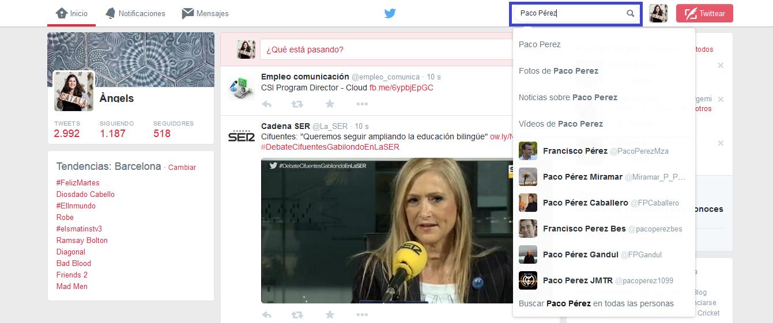This screenshot has height=323, width=773.
Task: Click Cambiar next to Tendencias: Barcelona
Action: 182,168
